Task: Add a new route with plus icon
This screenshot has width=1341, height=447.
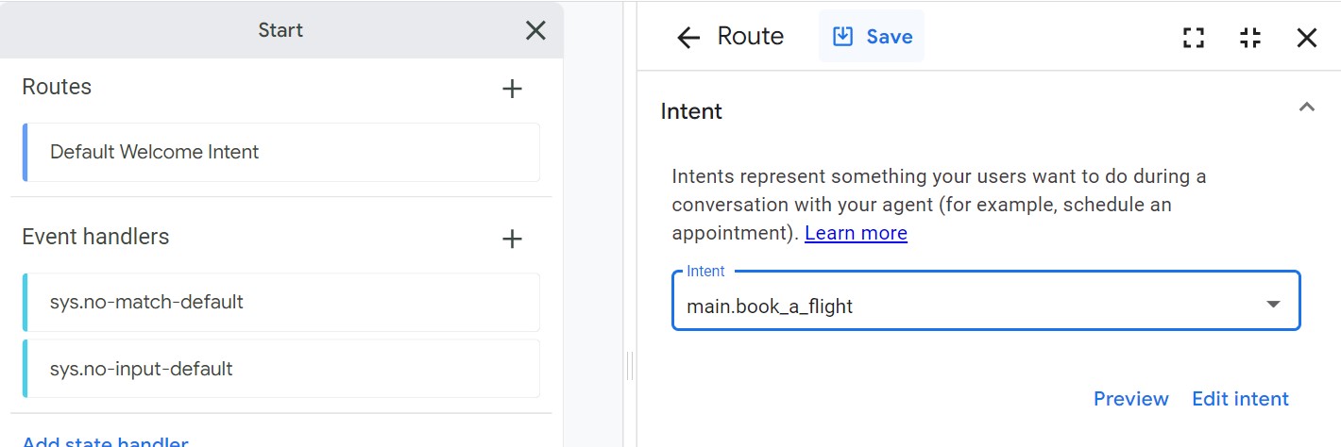Action: pyautogui.click(x=512, y=89)
